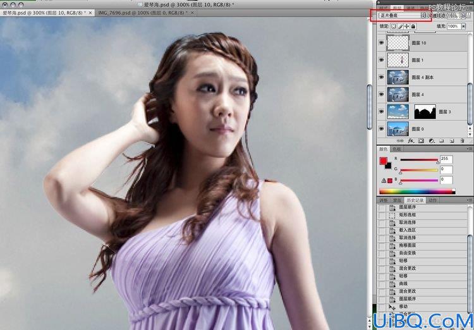Hide layer 图层 1 with its eye icon
The image size is (474, 330).
(382, 60)
